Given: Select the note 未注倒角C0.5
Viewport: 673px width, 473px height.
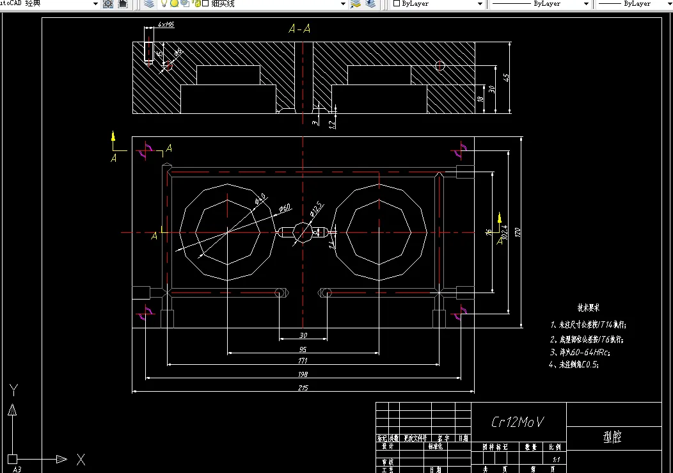Looking at the screenshot, I should 574,365.
